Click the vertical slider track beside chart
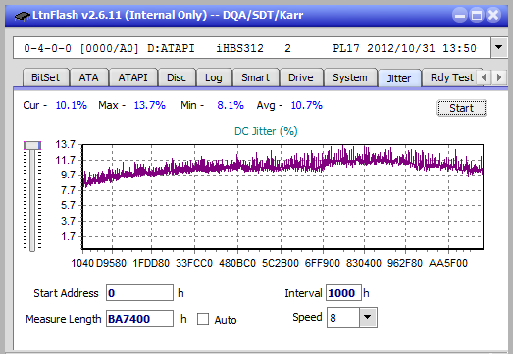Image resolution: width=513 pixels, height=354 pixels. pyautogui.click(x=32, y=200)
